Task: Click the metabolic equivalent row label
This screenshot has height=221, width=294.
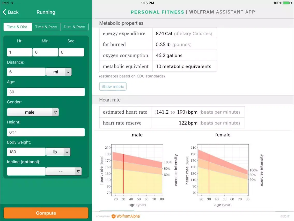Action: pyautogui.click(x=126, y=66)
